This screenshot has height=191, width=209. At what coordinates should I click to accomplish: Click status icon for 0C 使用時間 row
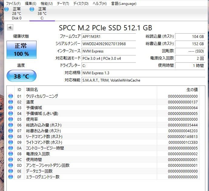pyautogui.click(x=11, y=159)
